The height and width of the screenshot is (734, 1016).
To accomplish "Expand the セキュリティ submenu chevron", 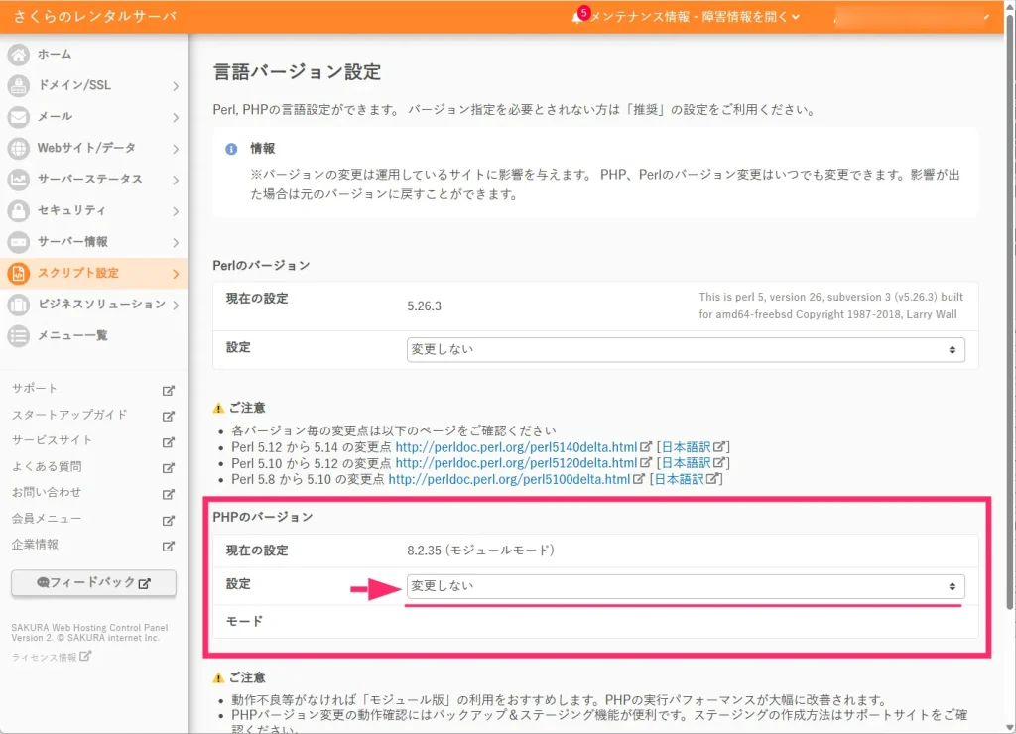I will tap(176, 211).
